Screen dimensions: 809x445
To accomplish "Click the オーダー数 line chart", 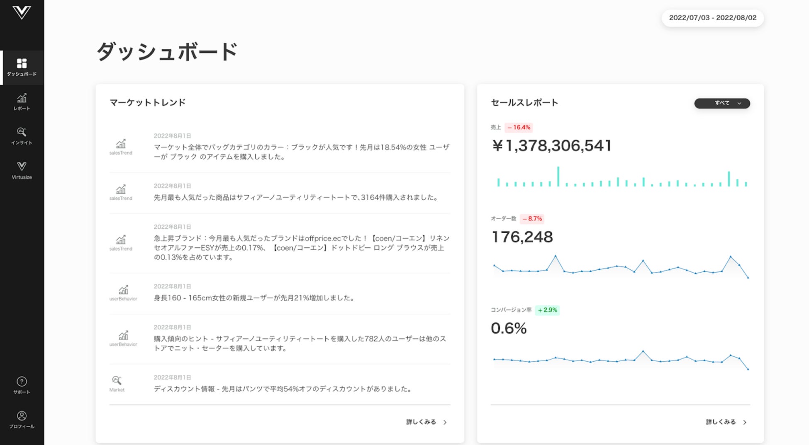I will click(x=621, y=267).
